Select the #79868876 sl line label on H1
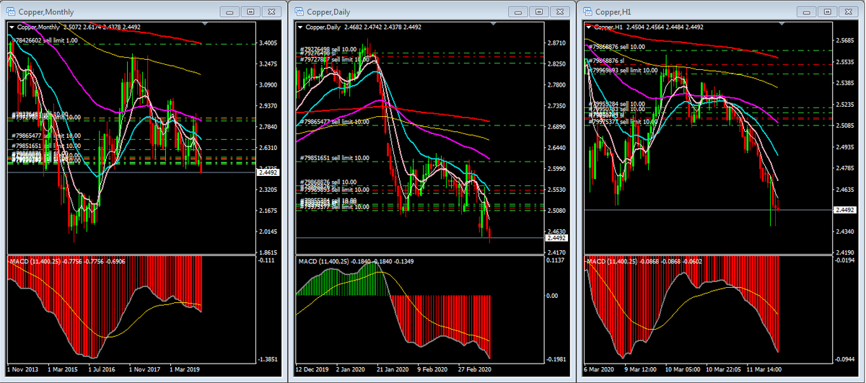 click(x=607, y=61)
